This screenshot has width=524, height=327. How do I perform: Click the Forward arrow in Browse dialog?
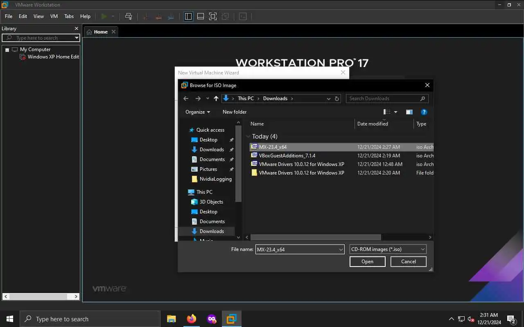[198, 99]
